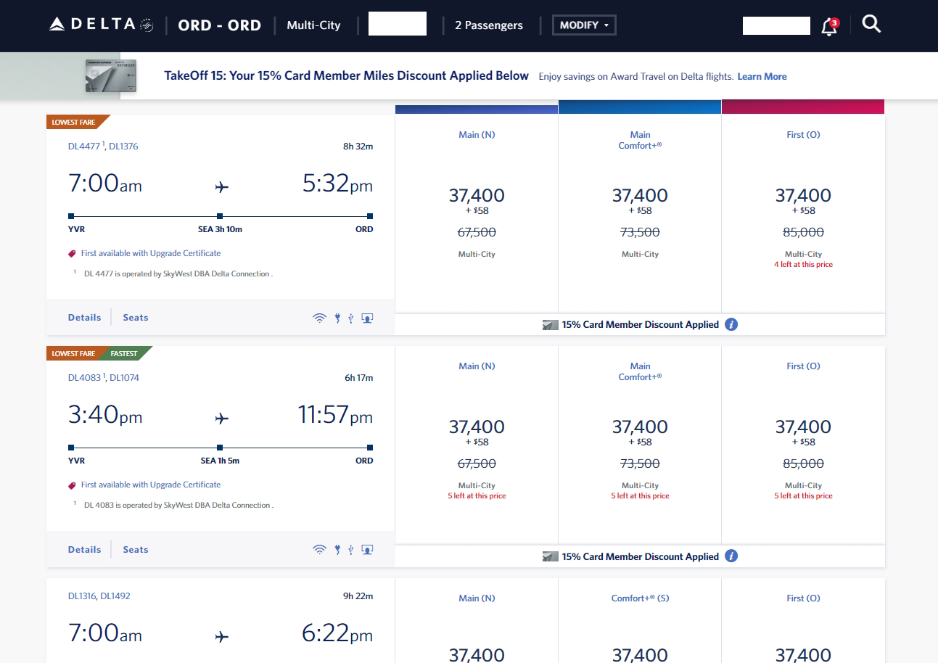Click the power outlet icon for DL4083
This screenshot has width=938, height=663.
coord(337,549)
